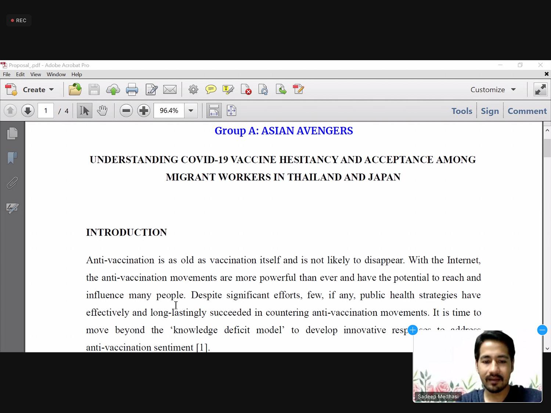Click the Edit PDF form icon
The image size is (551, 413).
pos(298,90)
